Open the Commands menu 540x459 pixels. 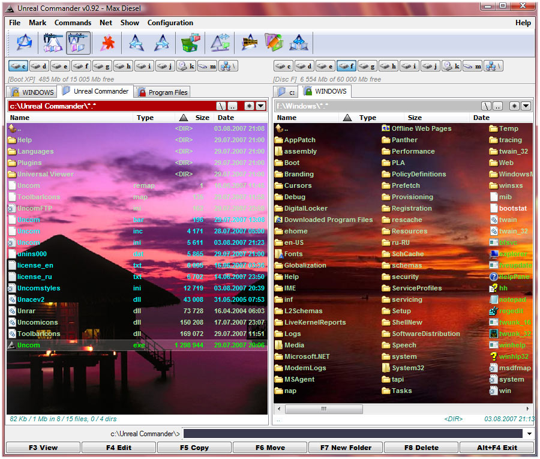[73, 23]
